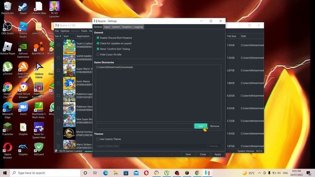Open Google Chrome desktop shortcut
The width and height of the screenshot is (315, 177).
(8, 90)
